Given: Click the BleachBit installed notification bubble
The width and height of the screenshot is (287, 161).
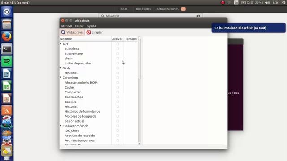Looking at the screenshot, I should click(x=248, y=28).
